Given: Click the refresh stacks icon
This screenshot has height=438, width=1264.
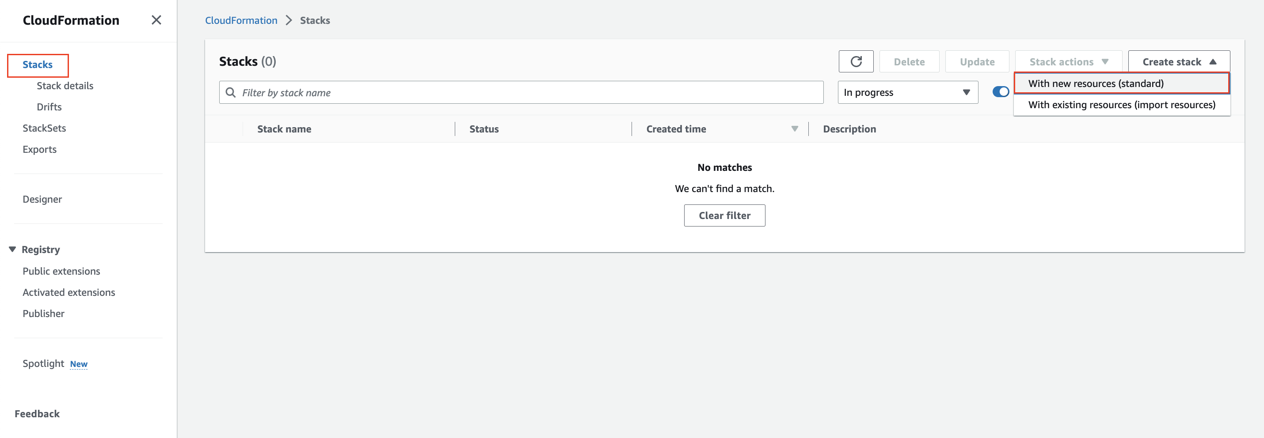Looking at the screenshot, I should point(856,61).
